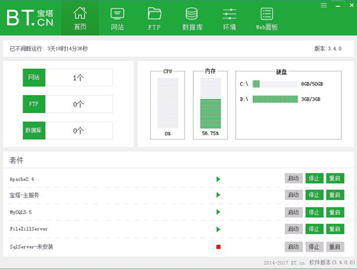Minimize the BT panel window
Viewport: 357px width, 269px height.
click(x=338, y=5)
